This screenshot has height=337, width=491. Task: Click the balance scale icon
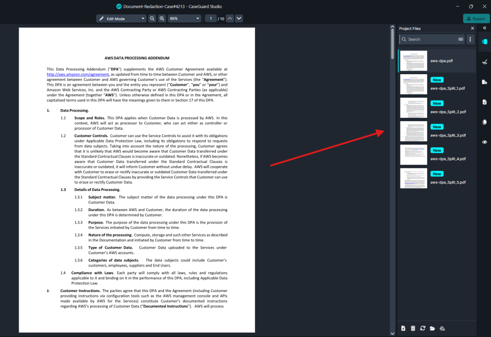click(x=442, y=328)
